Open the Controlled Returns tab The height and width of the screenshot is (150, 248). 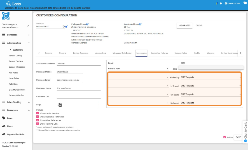(159, 53)
